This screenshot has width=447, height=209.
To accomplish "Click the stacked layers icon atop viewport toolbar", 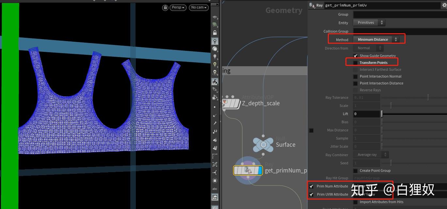I will point(215,17).
